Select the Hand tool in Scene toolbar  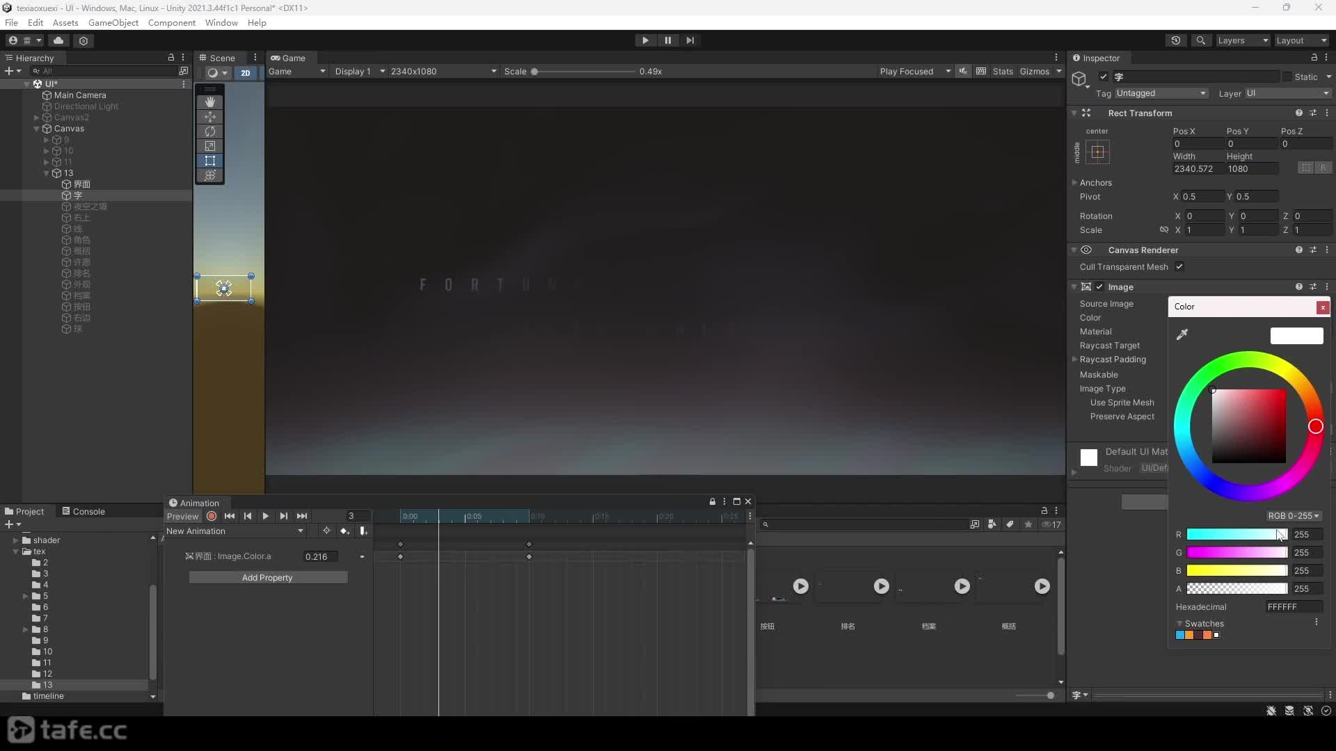tap(209, 102)
